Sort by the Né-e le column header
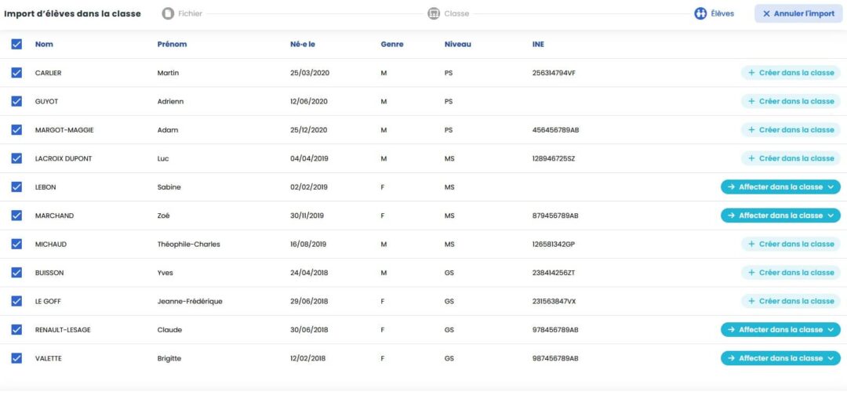 pos(303,44)
